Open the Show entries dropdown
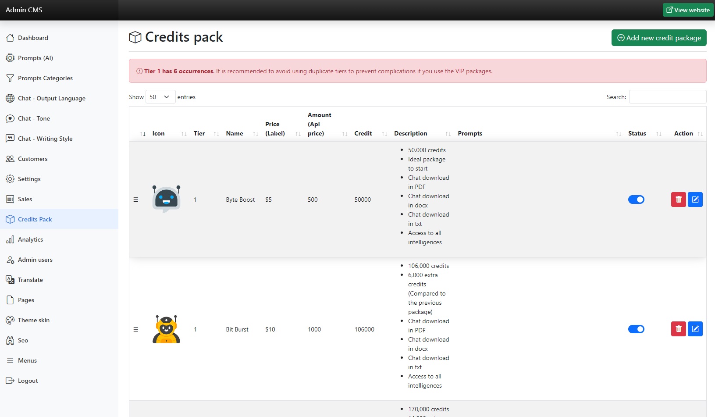This screenshot has height=417, width=715. point(160,97)
